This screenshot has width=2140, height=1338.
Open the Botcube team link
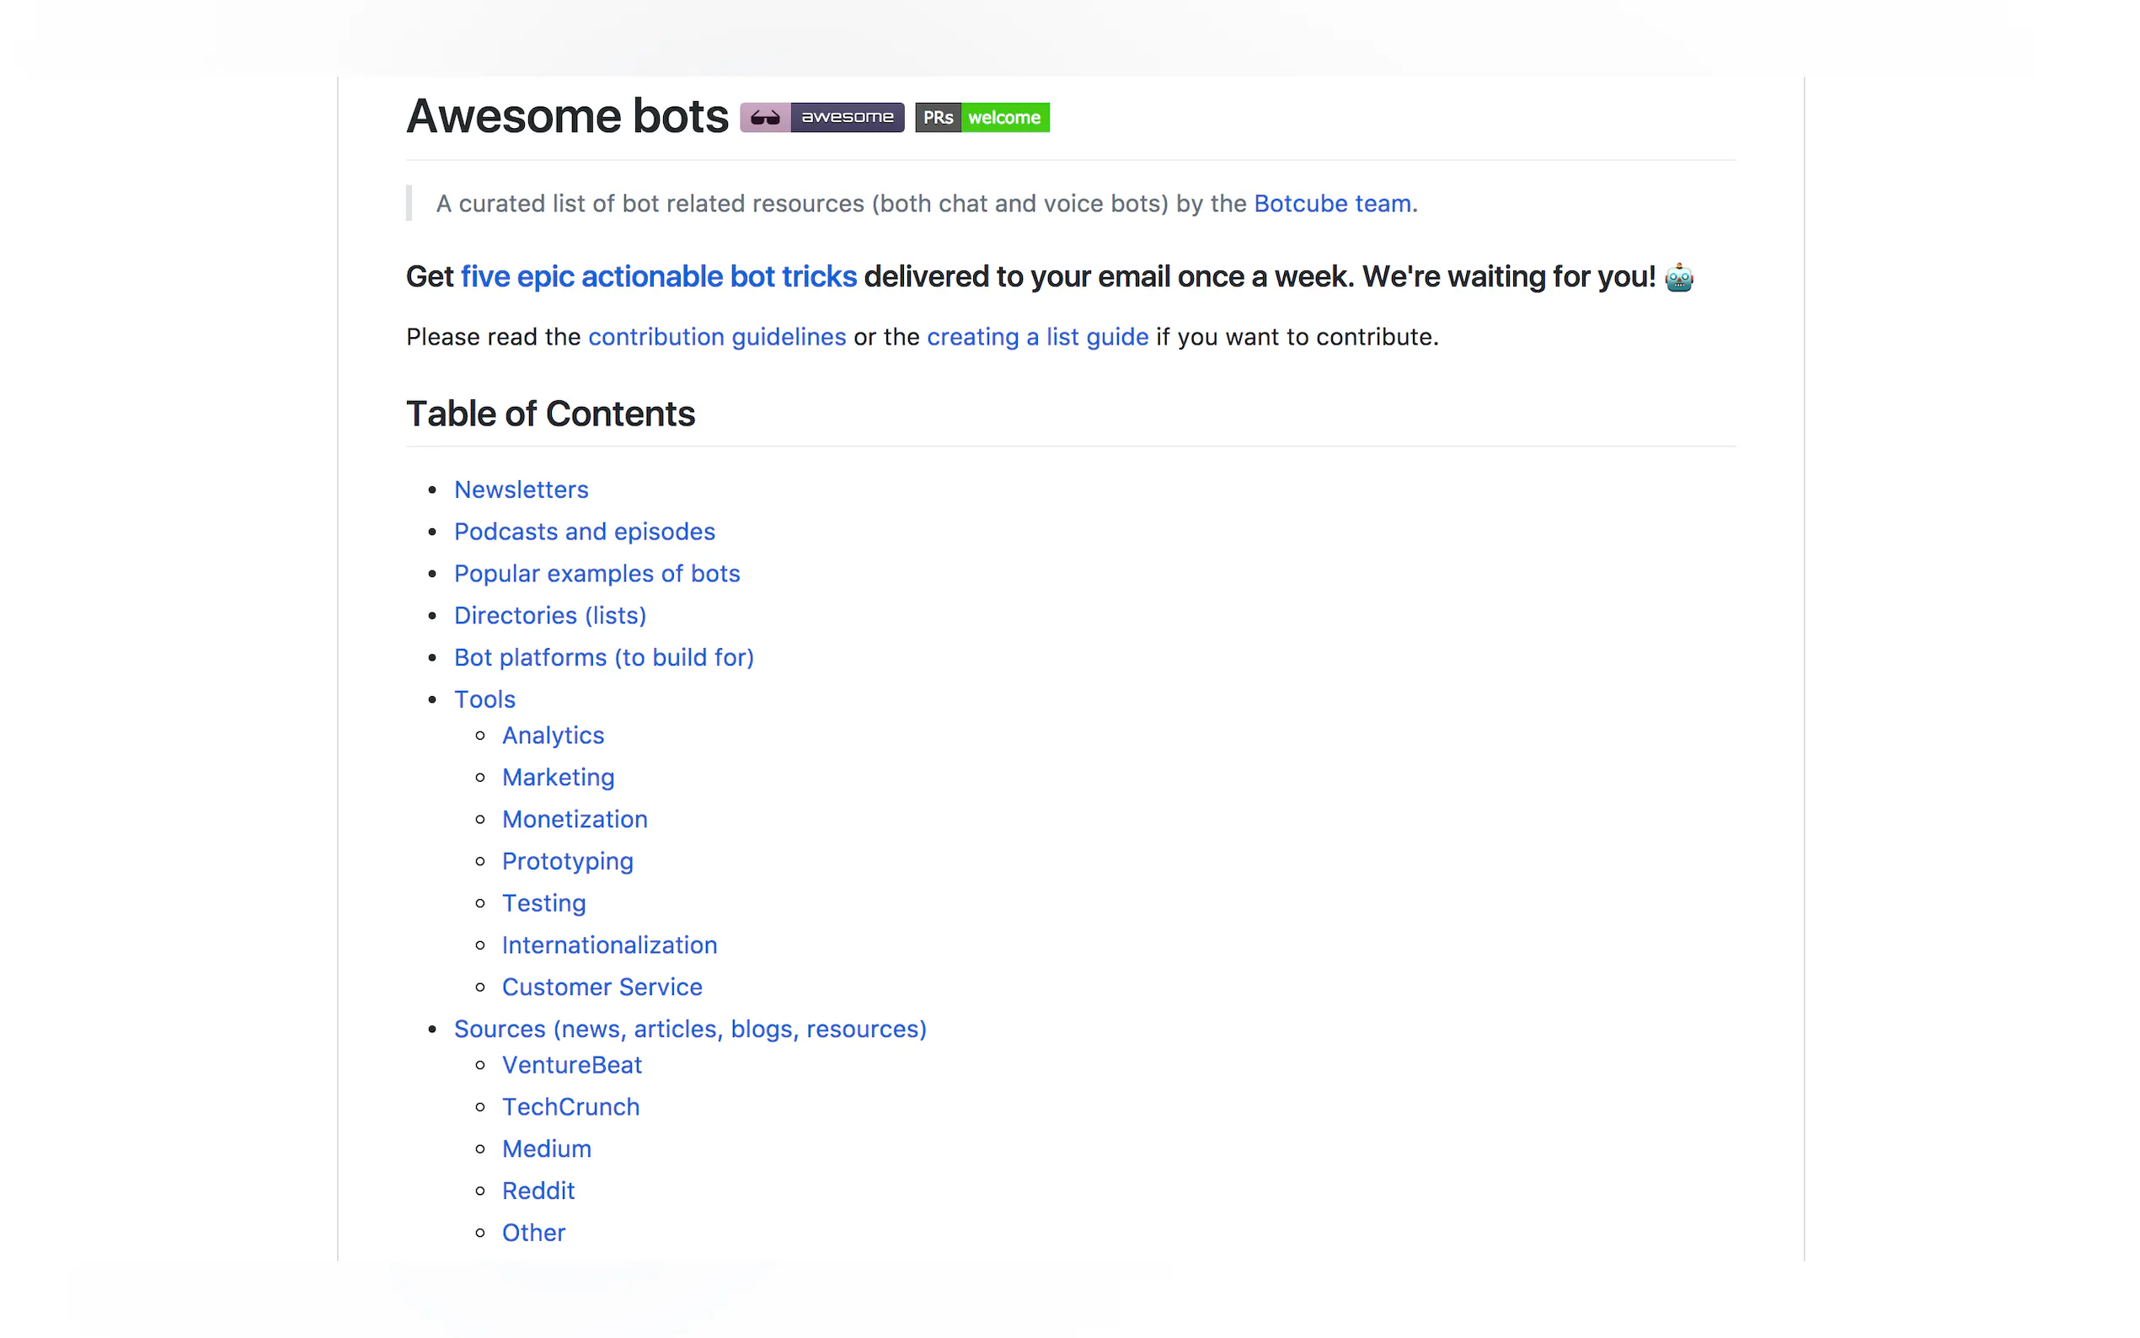click(1331, 204)
